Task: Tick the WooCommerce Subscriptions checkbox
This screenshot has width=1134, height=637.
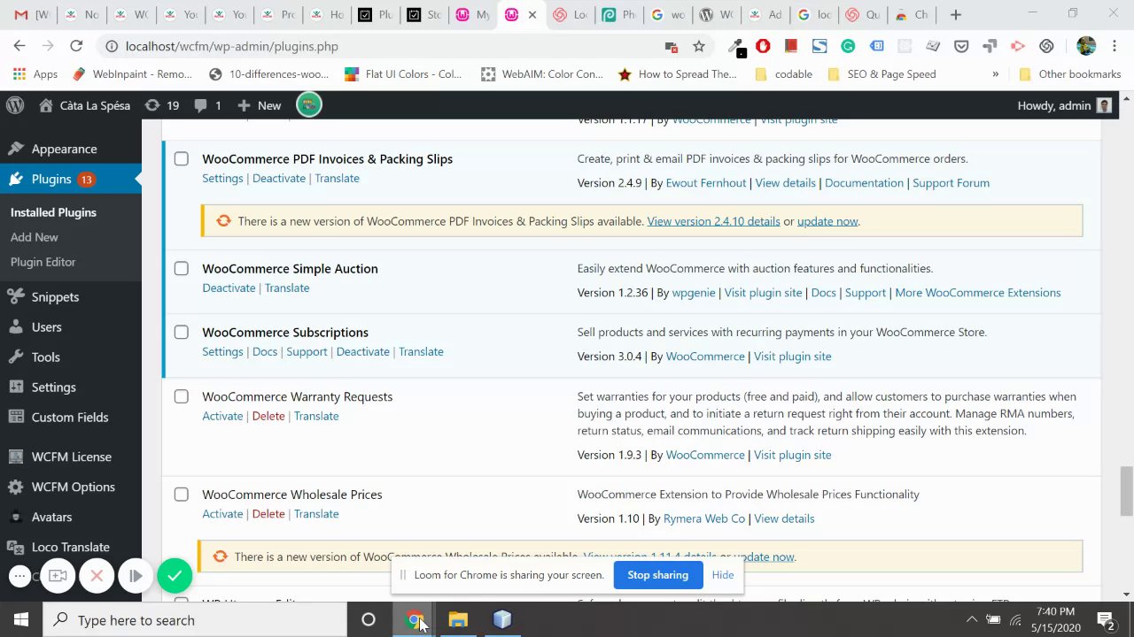Action: pyautogui.click(x=181, y=332)
